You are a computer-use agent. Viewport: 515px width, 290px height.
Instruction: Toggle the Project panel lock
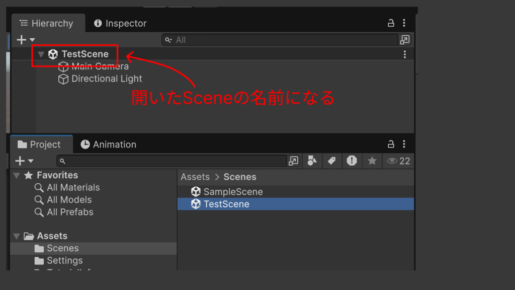[x=391, y=144]
